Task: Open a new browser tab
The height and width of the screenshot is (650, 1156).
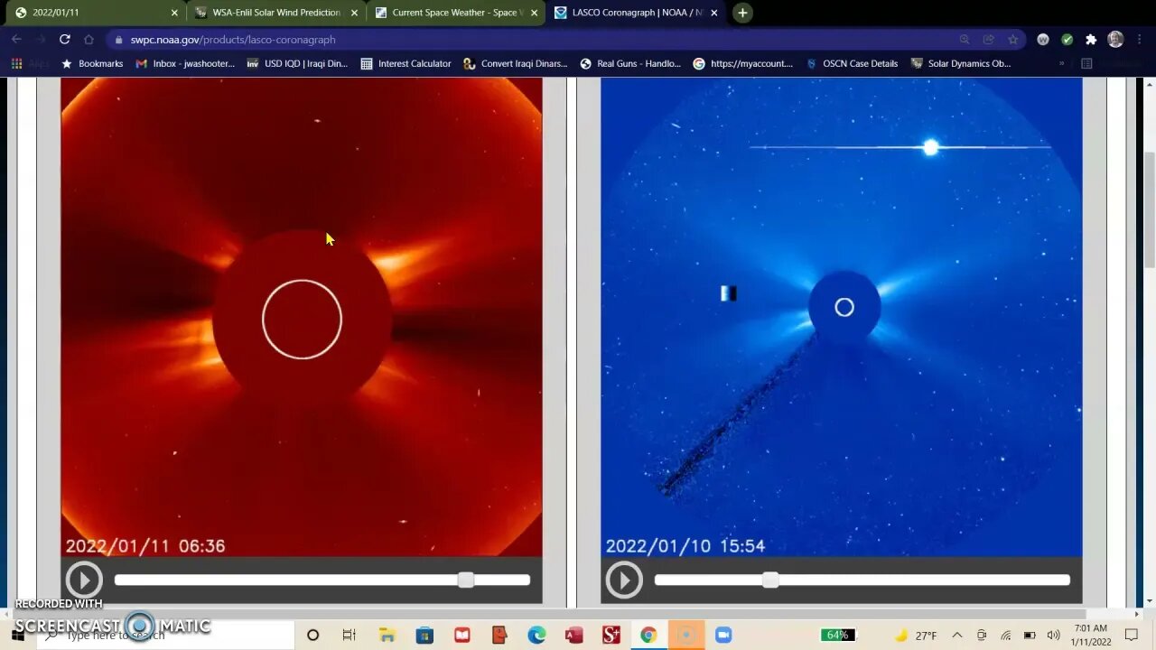Action: point(742,13)
